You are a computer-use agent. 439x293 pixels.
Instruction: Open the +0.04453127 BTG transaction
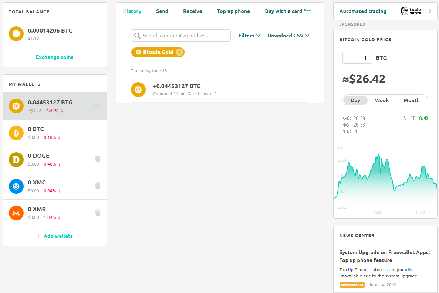click(x=220, y=90)
